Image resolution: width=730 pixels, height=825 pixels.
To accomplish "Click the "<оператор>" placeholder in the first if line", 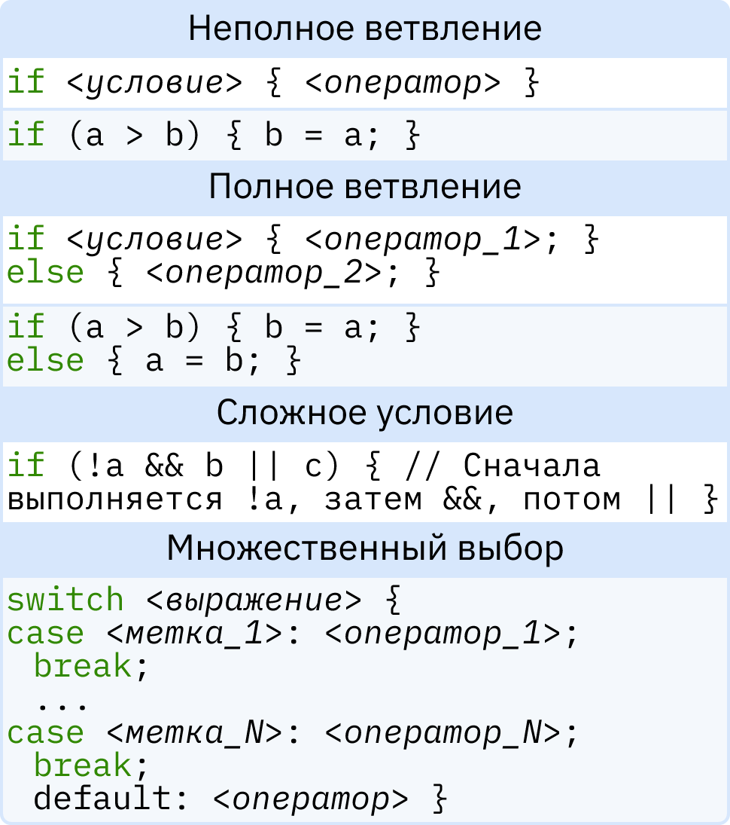I will pyautogui.click(x=403, y=82).
